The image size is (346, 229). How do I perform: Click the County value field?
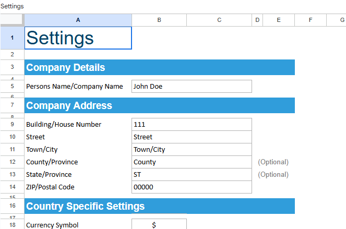(192, 162)
